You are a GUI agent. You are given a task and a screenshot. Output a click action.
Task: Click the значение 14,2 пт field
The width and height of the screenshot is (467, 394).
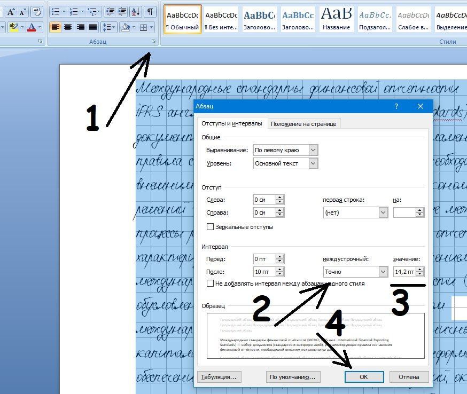[x=405, y=272]
